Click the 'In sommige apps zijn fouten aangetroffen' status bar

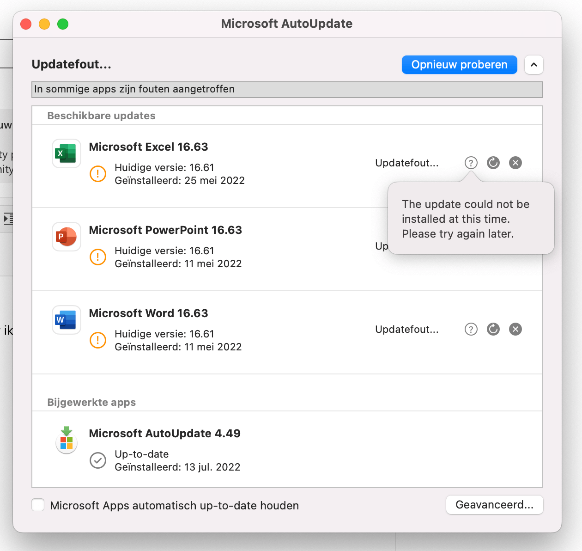[287, 90]
